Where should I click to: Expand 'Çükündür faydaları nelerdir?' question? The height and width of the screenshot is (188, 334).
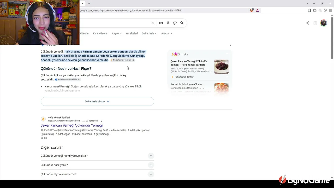pos(97,174)
